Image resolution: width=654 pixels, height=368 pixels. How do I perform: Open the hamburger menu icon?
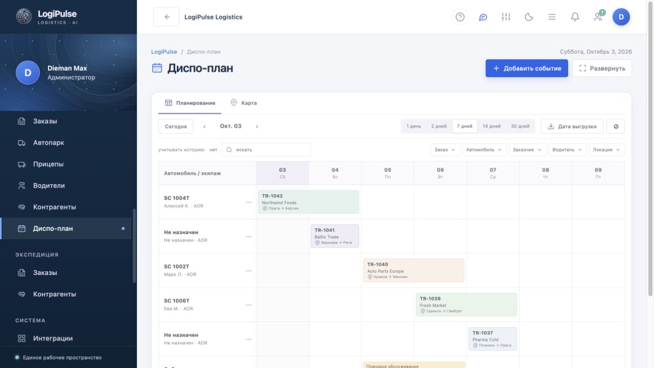point(552,17)
